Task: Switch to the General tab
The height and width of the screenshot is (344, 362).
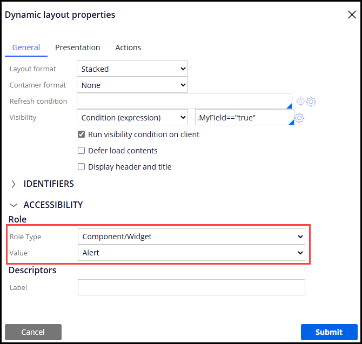Action: tap(26, 48)
